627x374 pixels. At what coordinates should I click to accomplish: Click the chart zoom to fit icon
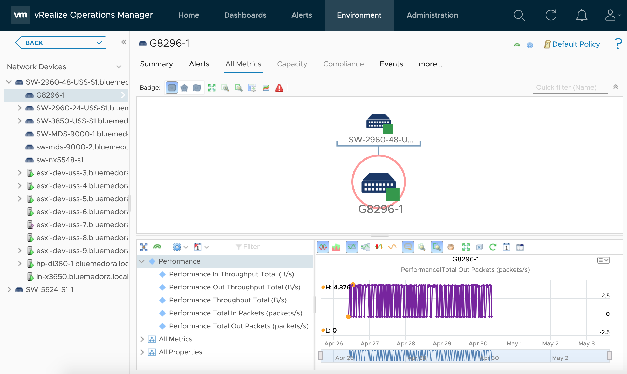[466, 247]
